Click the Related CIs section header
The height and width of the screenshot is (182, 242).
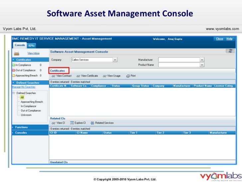[x=58, y=119]
